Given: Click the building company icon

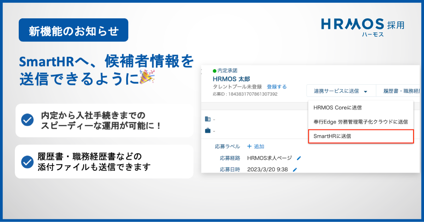Looking at the screenshot, I should (208, 119).
